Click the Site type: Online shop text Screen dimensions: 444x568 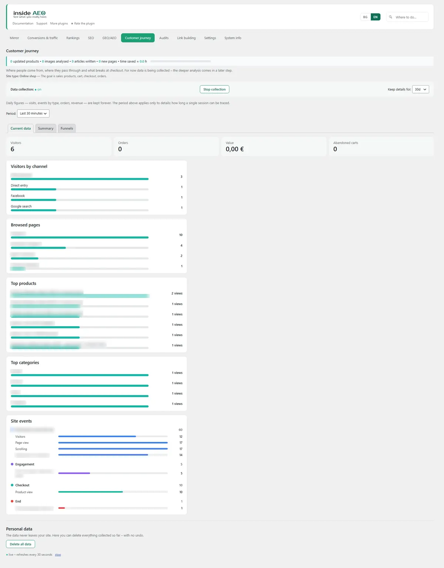[x=21, y=76]
